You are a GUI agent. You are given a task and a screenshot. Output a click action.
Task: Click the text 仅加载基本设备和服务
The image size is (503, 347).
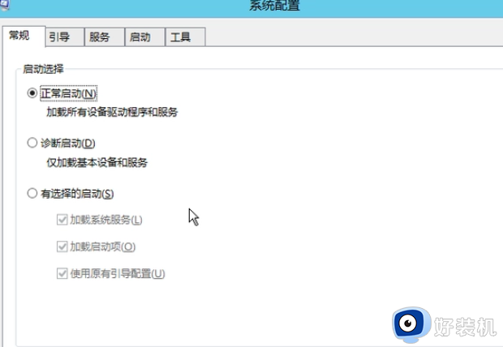click(x=97, y=163)
